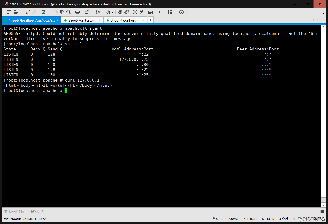328x224 pixels.
Task: Click the ':::80' local address entry
Action: (x=143, y=65)
